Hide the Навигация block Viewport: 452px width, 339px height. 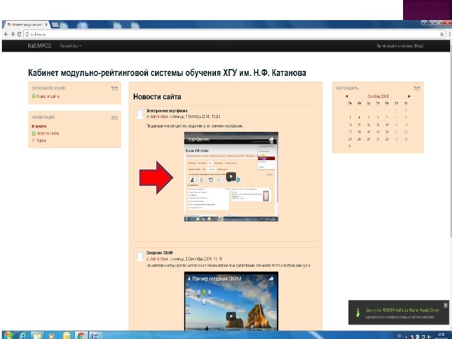tap(112, 117)
